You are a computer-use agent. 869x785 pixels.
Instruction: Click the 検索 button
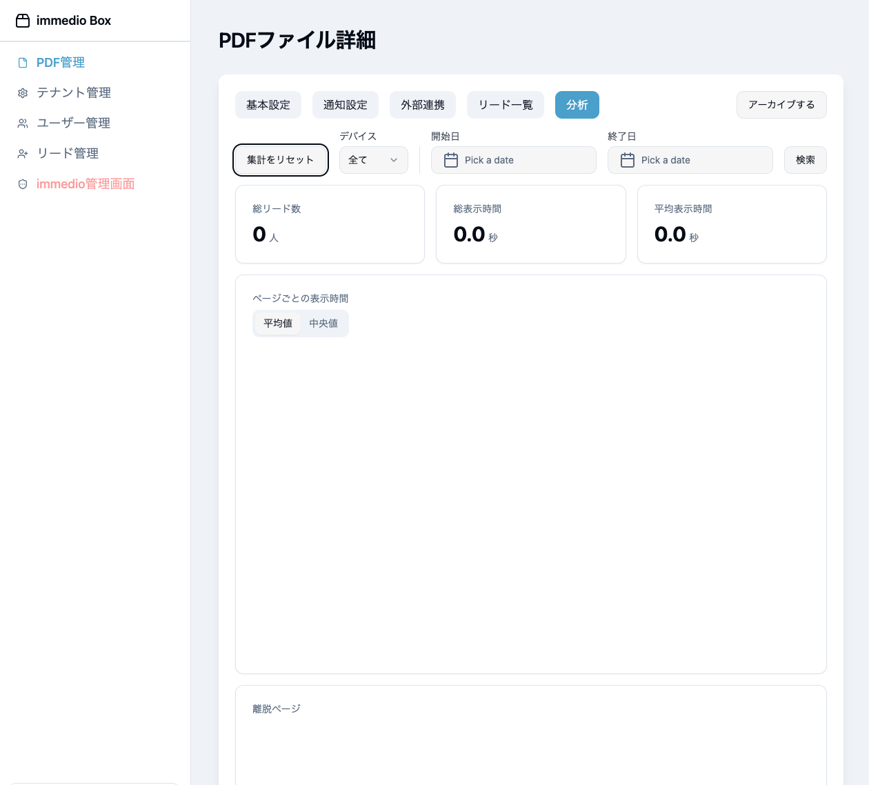click(x=805, y=160)
